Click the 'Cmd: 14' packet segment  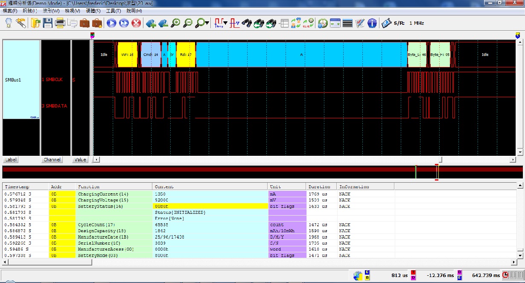click(x=151, y=55)
